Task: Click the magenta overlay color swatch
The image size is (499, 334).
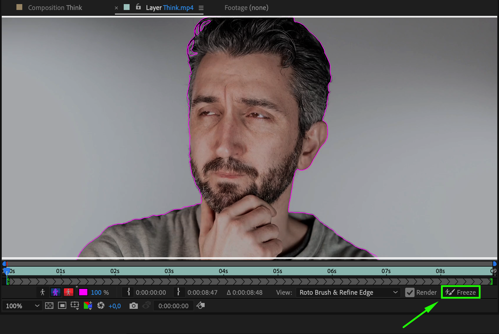Action: coord(83,292)
